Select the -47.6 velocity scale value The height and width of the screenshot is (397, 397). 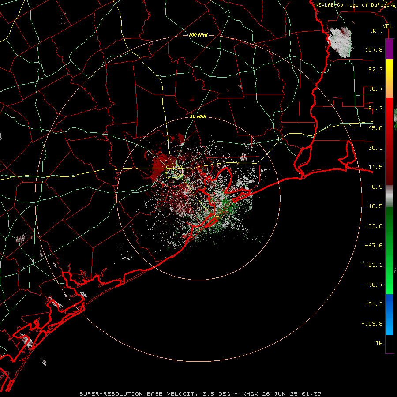click(374, 246)
